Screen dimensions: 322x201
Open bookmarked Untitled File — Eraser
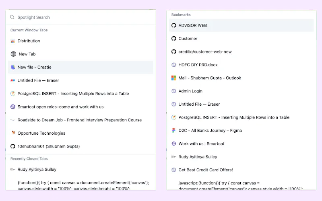click(241, 104)
